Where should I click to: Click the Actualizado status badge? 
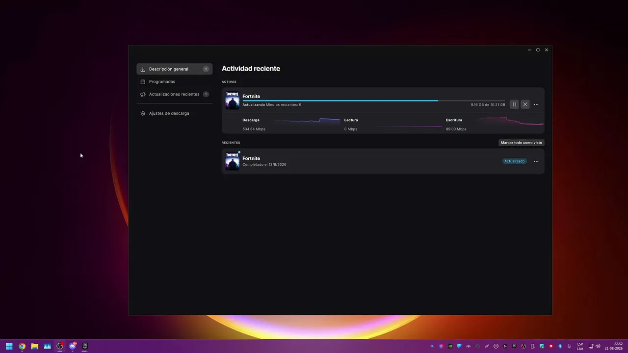515,161
